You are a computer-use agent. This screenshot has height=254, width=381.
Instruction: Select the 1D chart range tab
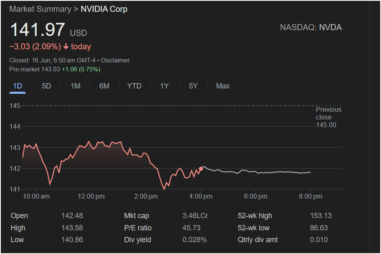(18, 86)
